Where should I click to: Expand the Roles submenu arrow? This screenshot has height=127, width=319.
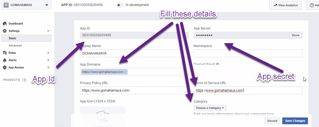pyautogui.click(x=48, y=53)
